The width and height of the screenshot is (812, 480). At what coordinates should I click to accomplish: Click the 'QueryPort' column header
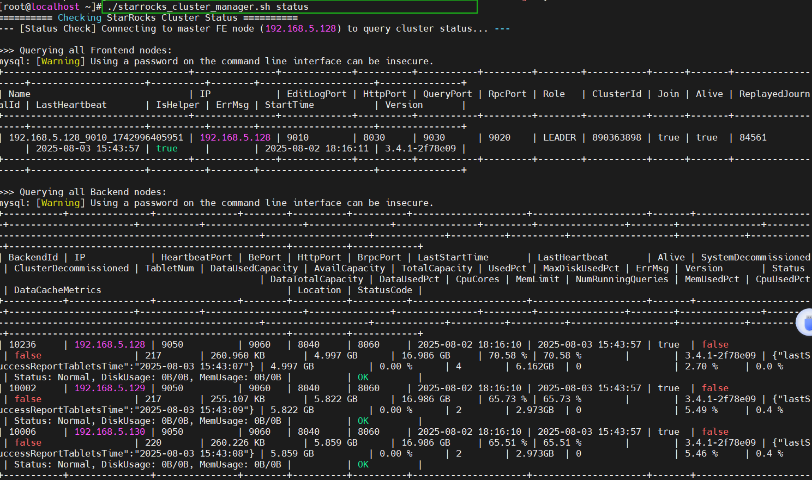(448, 94)
